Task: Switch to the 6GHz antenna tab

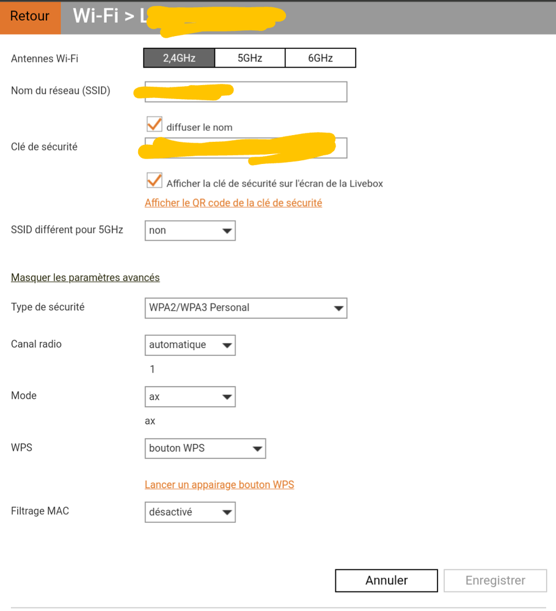Action: [x=320, y=57]
